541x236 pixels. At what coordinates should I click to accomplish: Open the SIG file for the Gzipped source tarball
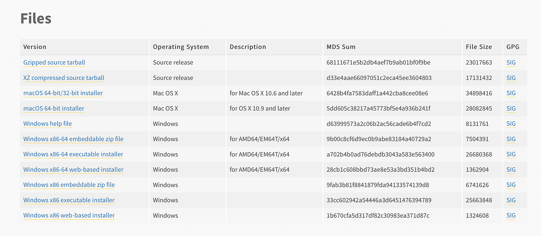point(511,62)
